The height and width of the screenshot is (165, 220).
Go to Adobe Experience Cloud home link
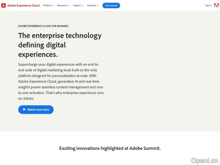click(23, 5)
